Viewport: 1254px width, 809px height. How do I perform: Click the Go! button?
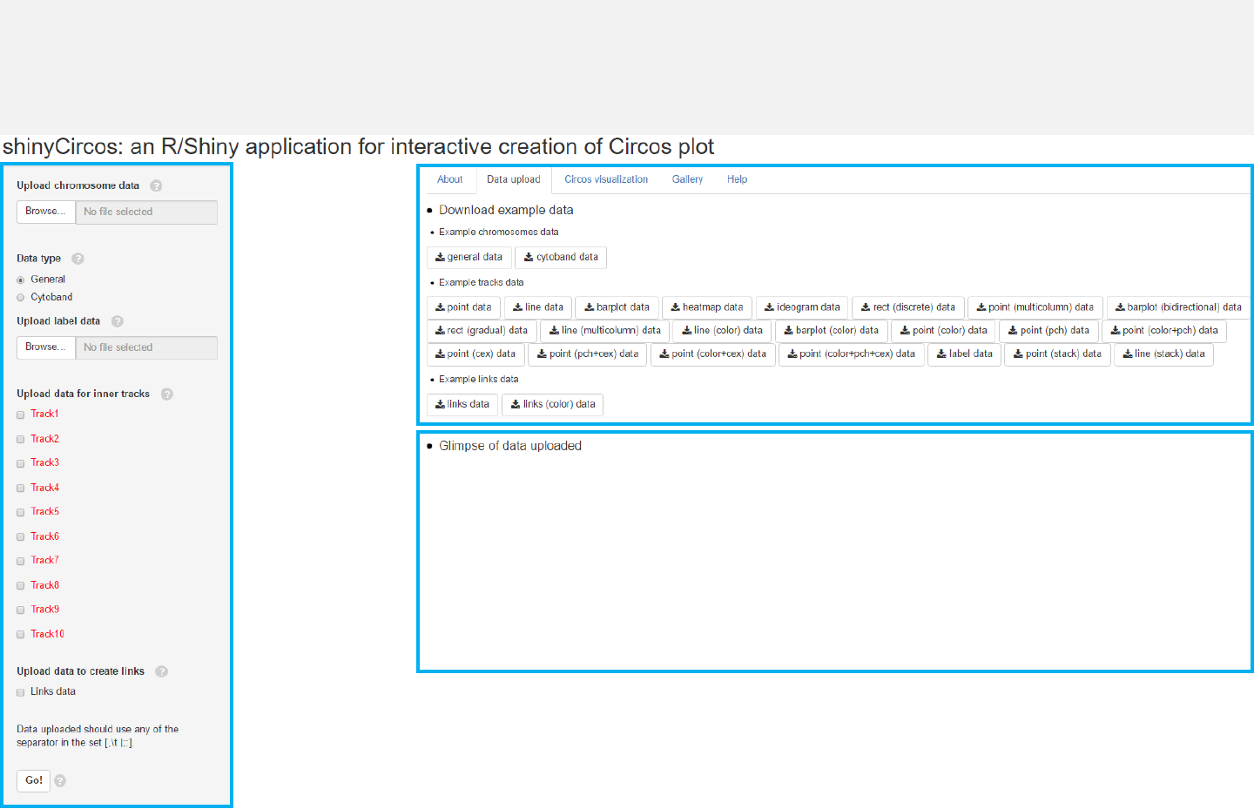click(34, 781)
